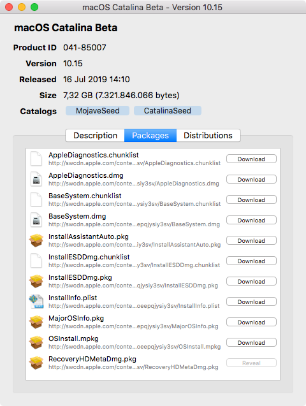Switch to the Description tab
Viewport: 306px width, 406px height.
(x=95, y=135)
